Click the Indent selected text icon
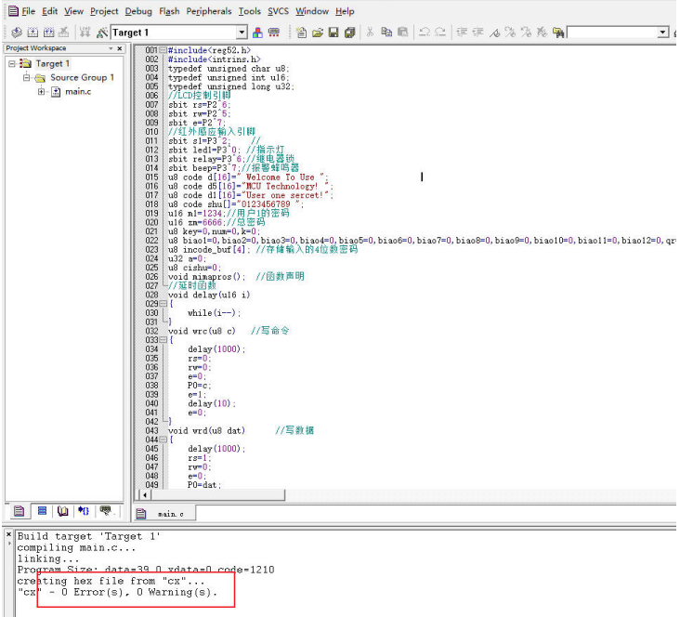This screenshot has width=693, height=617. point(462,33)
